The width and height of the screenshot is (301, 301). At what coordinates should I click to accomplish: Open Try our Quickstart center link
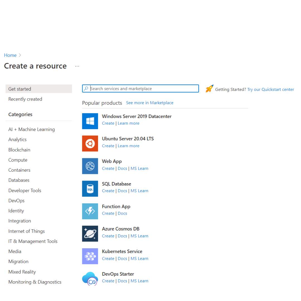tap(270, 89)
